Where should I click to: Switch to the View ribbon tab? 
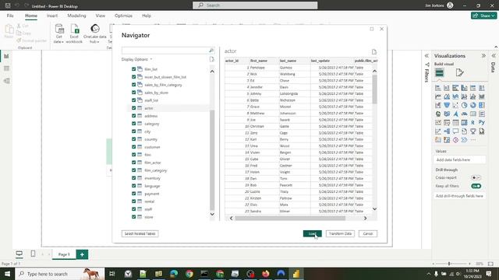click(x=101, y=16)
